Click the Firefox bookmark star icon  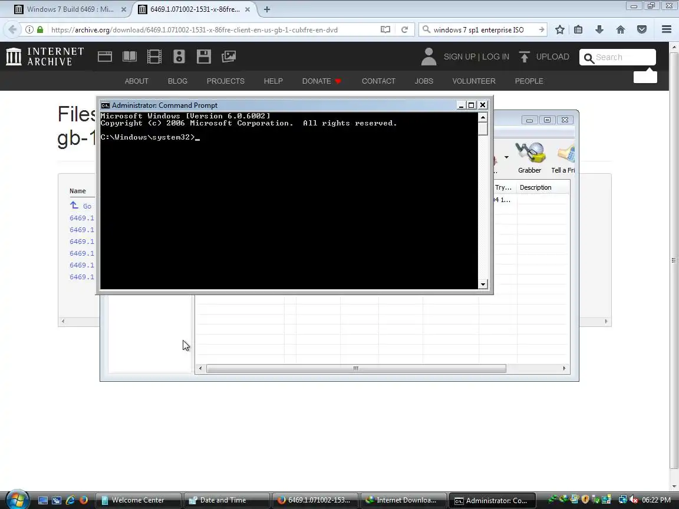coord(559,29)
